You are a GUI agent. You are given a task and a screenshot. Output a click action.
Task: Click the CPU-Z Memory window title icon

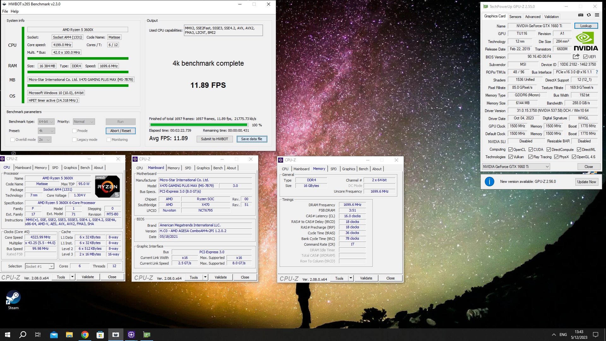(281, 160)
